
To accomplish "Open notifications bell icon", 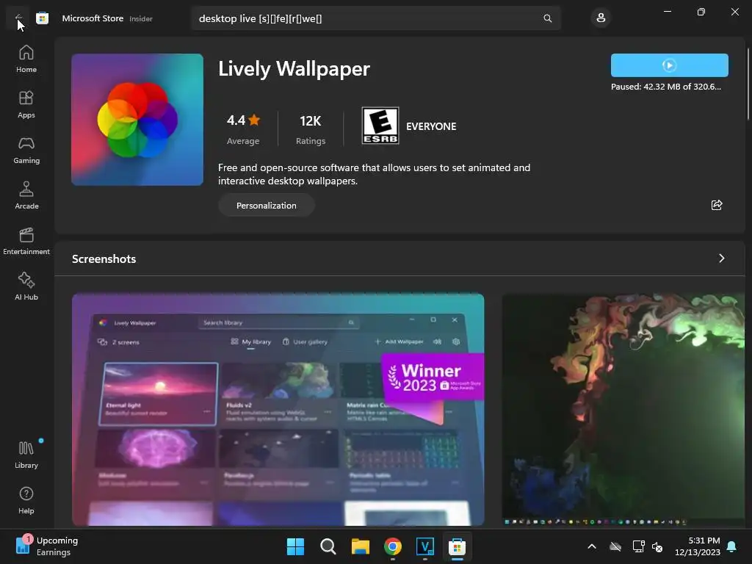I will click(x=732, y=546).
